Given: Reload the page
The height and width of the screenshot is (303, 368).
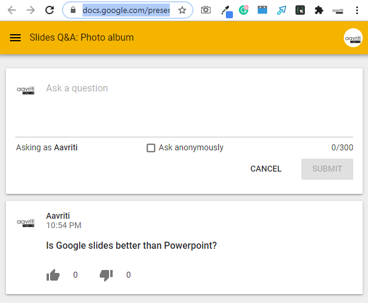Looking at the screenshot, I should [x=50, y=10].
